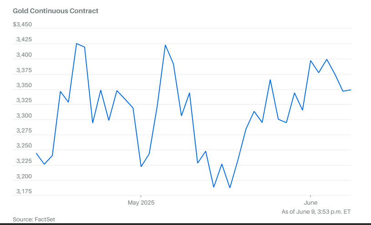Click the last data point of the line
The height and width of the screenshot is (225, 371).
pos(351,90)
